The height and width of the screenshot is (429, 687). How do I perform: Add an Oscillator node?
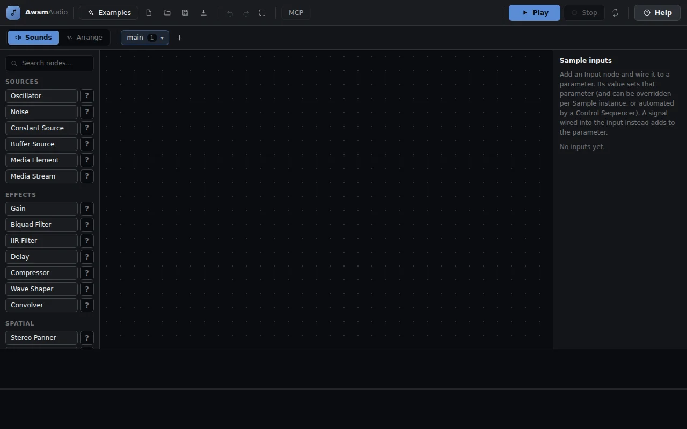click(41, 96)
